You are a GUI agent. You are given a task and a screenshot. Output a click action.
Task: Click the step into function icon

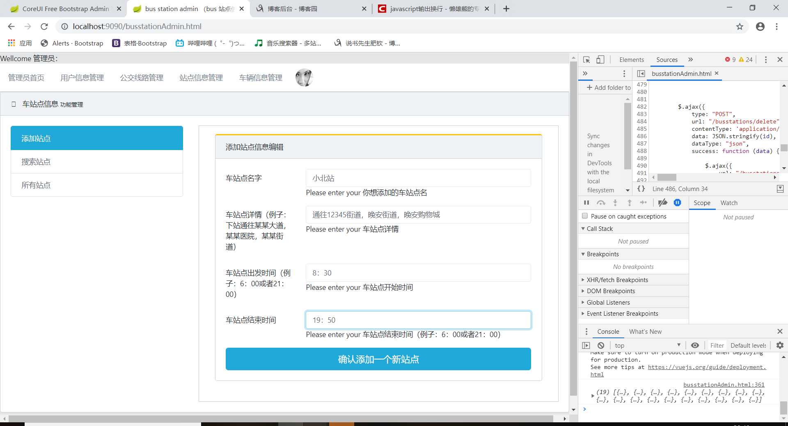615,203
